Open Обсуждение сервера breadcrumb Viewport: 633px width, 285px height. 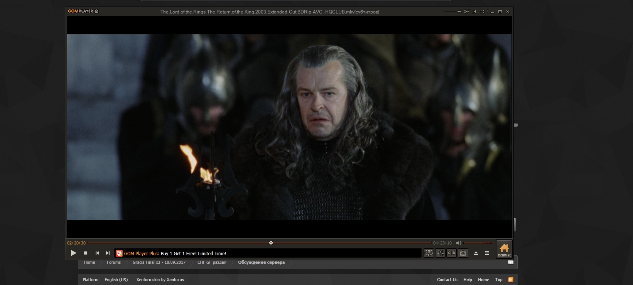(261, 262)
